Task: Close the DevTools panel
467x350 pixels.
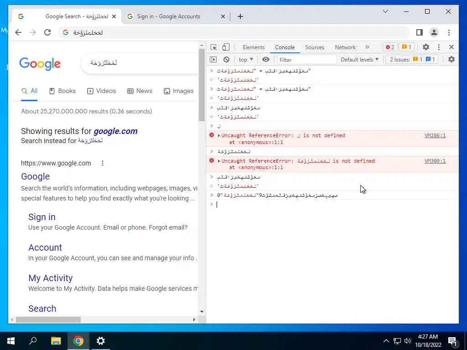Action: [x=451, y=47]
